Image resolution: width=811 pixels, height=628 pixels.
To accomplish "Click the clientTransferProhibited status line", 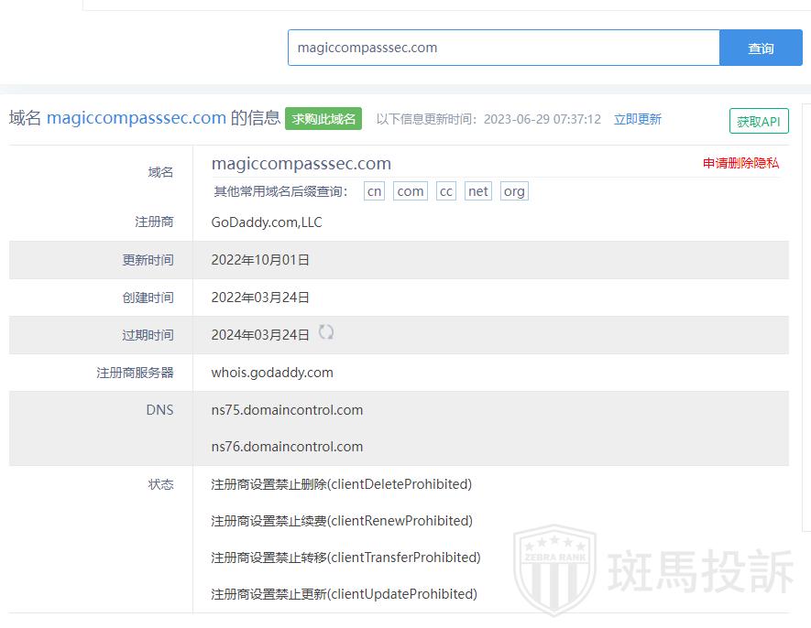I will click(345, 558).
